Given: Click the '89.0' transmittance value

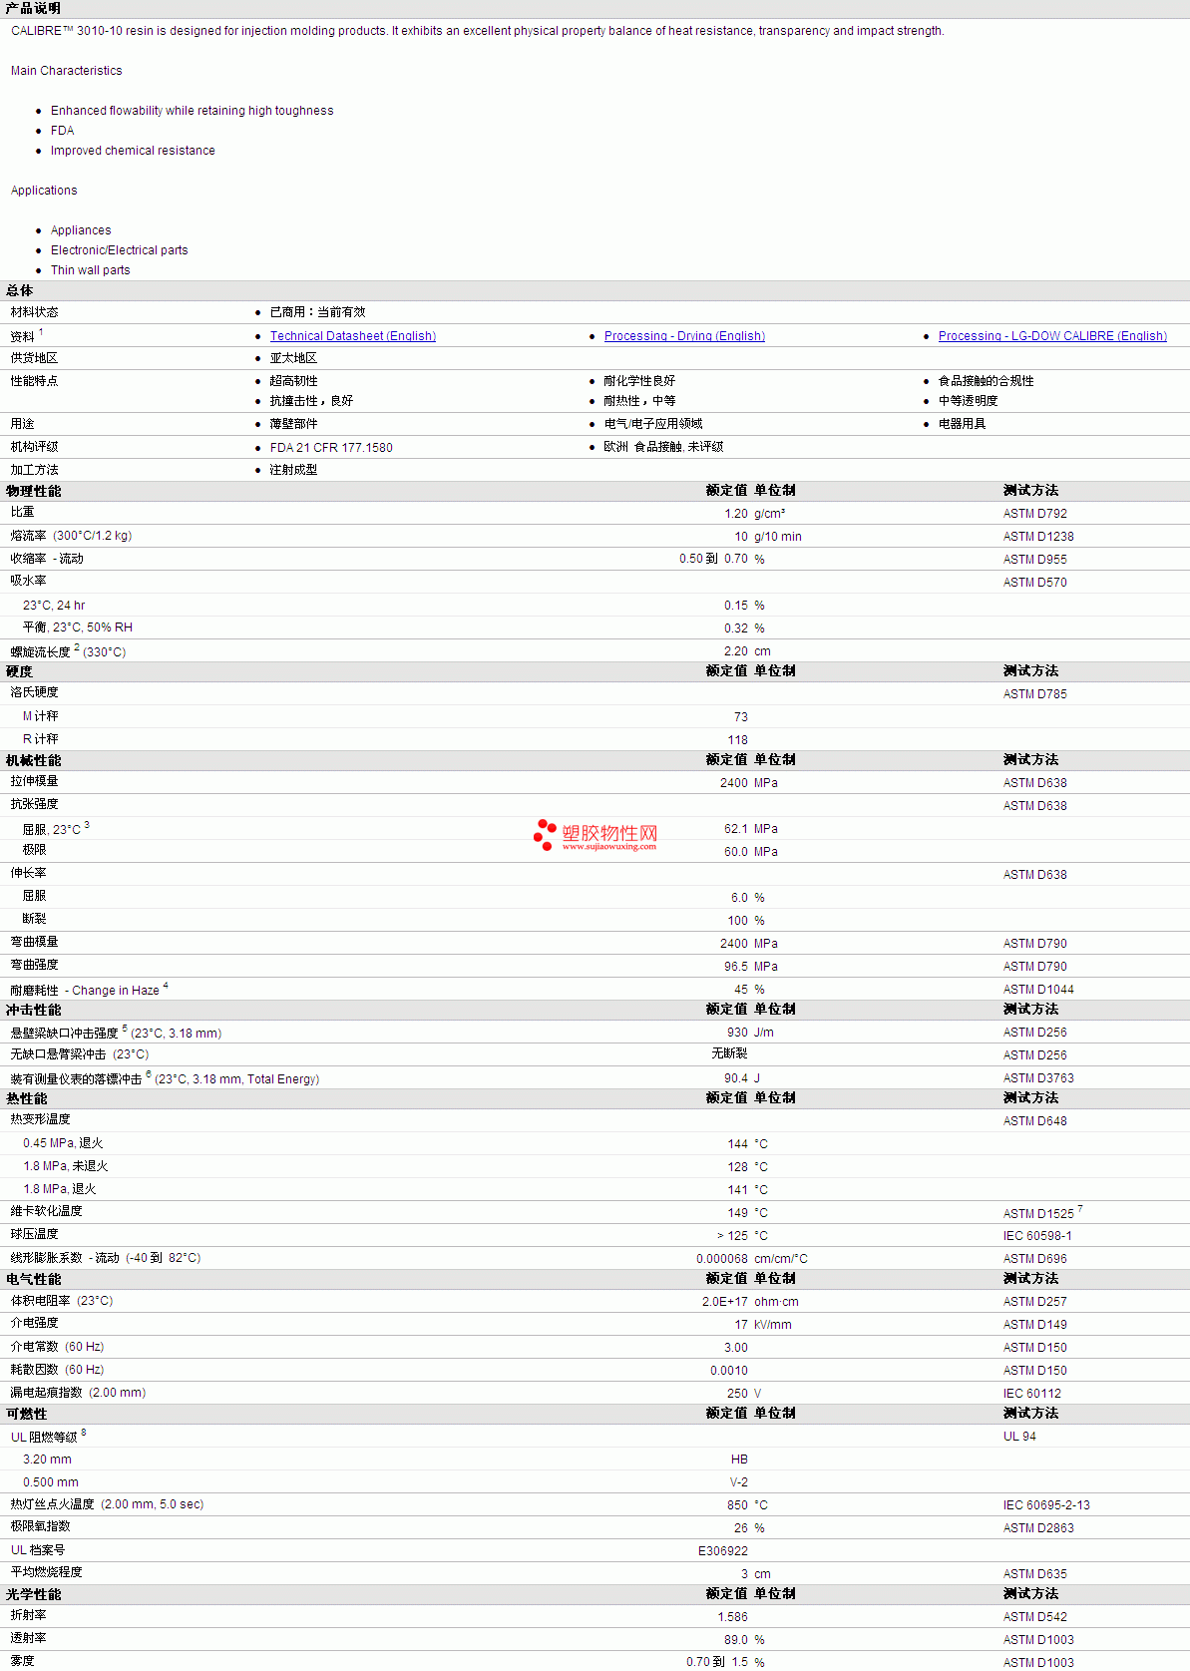Looking at the screenshot, I should [x=736, y=1640].
